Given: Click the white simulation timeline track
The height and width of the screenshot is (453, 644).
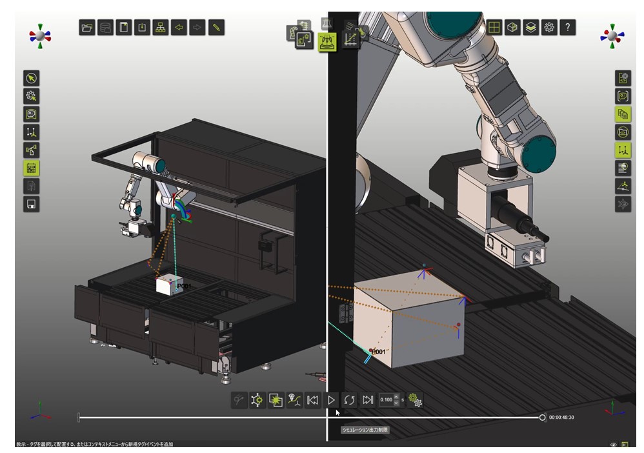Looking at the screenshot, I should 310,418.
